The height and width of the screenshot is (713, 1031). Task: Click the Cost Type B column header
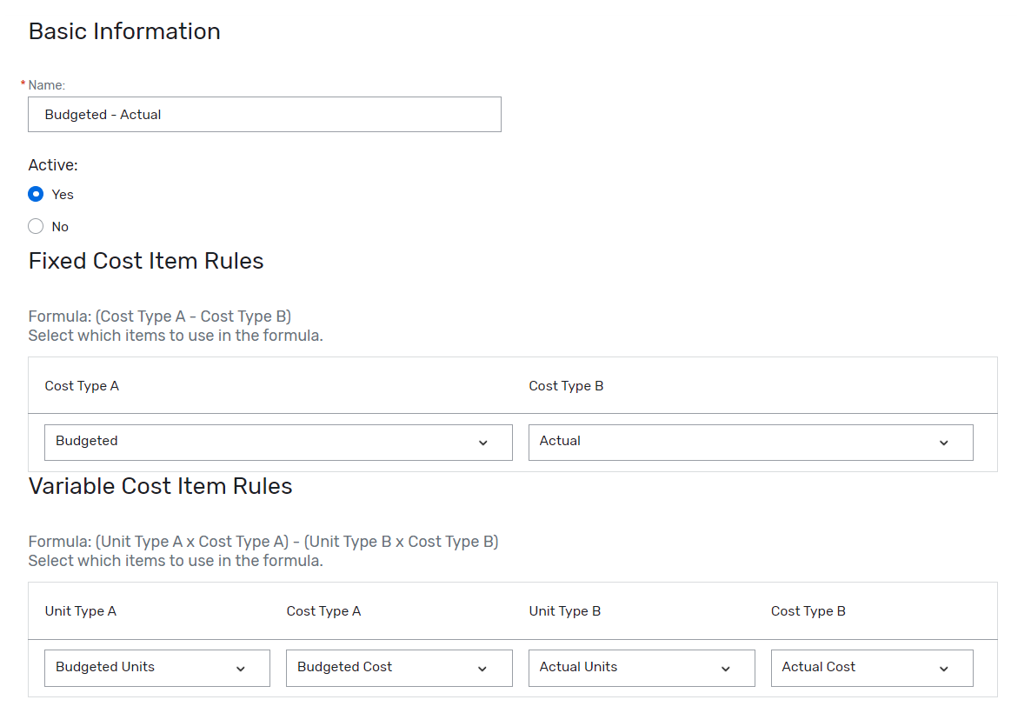click(x=566, y=385)
